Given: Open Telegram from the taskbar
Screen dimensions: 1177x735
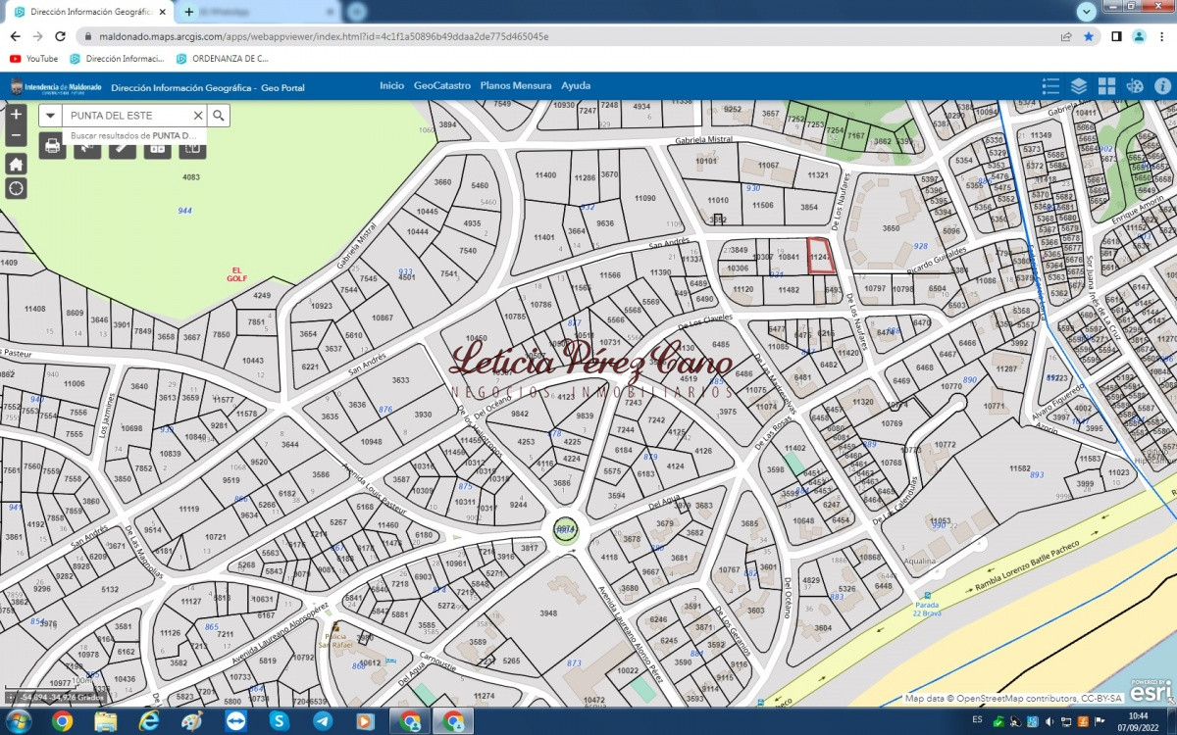Looking at the screenshot, I should (x=322, y=721).
